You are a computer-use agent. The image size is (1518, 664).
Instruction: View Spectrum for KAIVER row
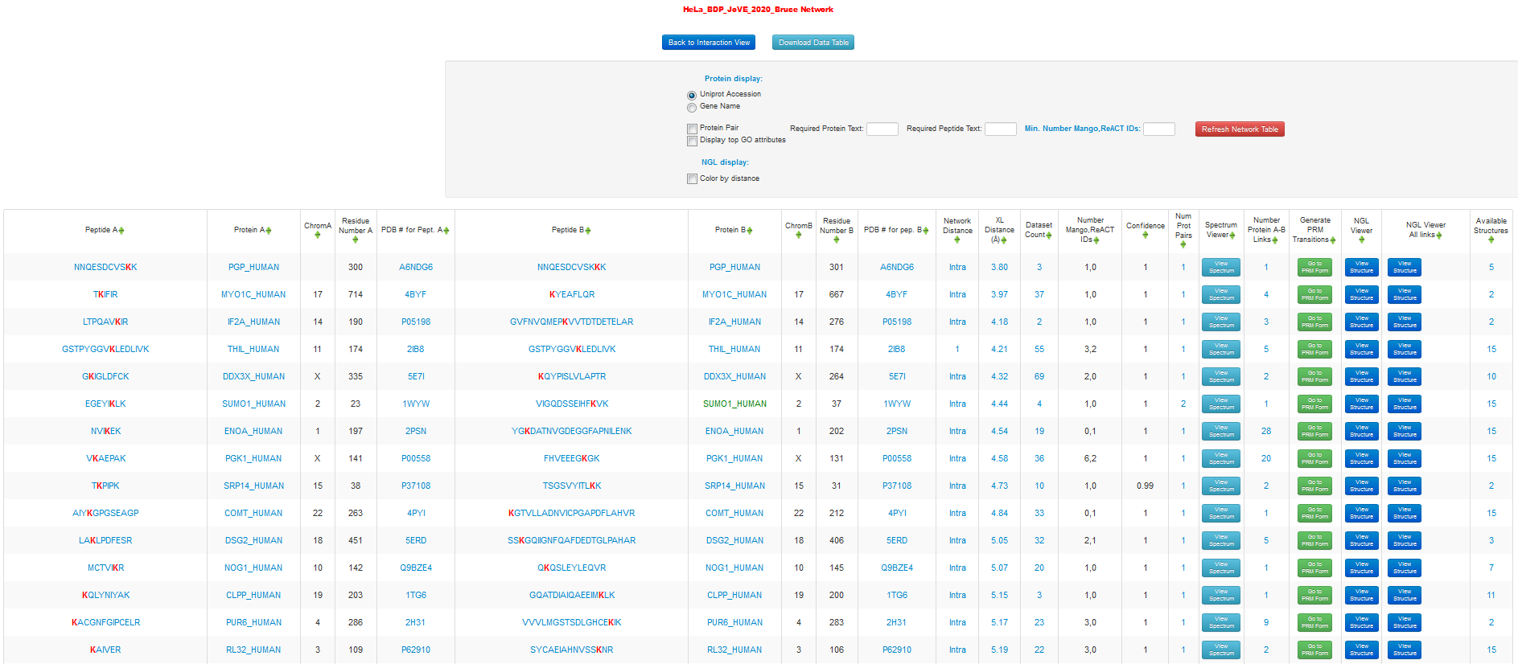tap(1221, 650)
